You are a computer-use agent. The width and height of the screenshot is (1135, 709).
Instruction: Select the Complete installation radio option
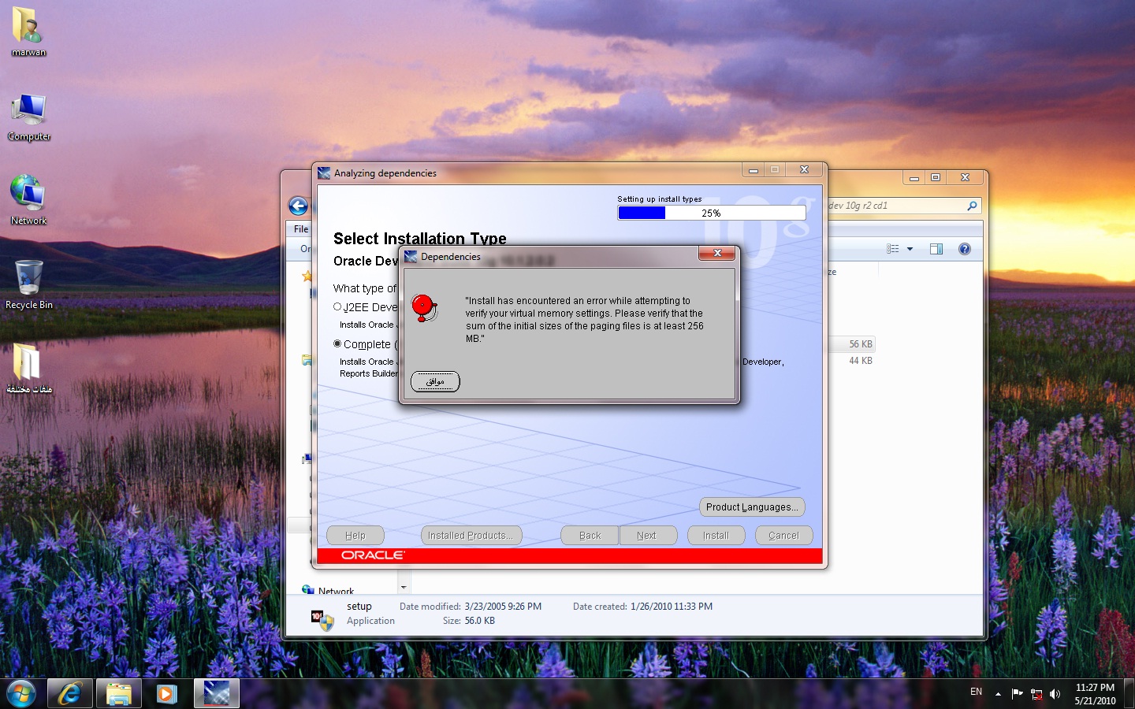click(x=337, y=343)
